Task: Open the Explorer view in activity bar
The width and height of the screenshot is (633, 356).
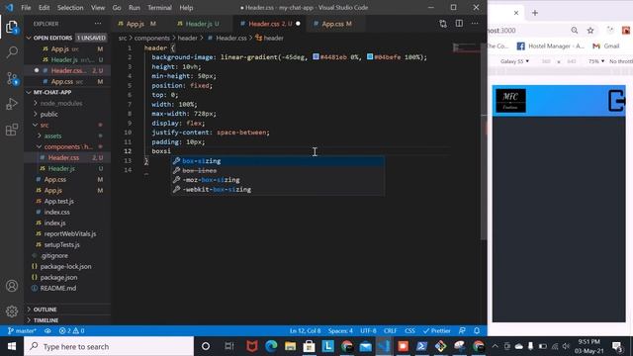Action: (x=12, y=28)
